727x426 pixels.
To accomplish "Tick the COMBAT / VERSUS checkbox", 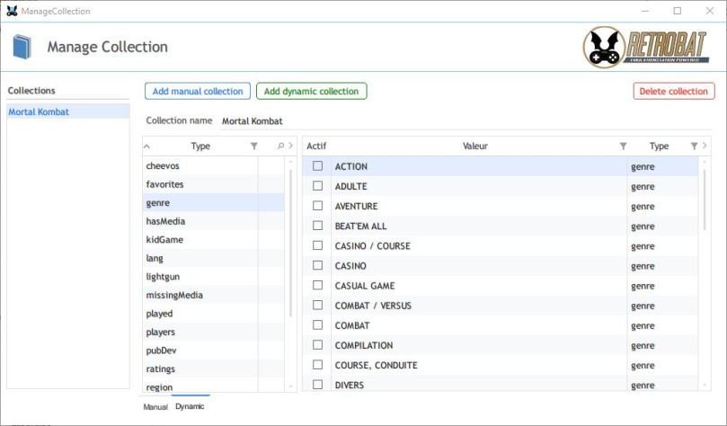I will click(317, 305).
